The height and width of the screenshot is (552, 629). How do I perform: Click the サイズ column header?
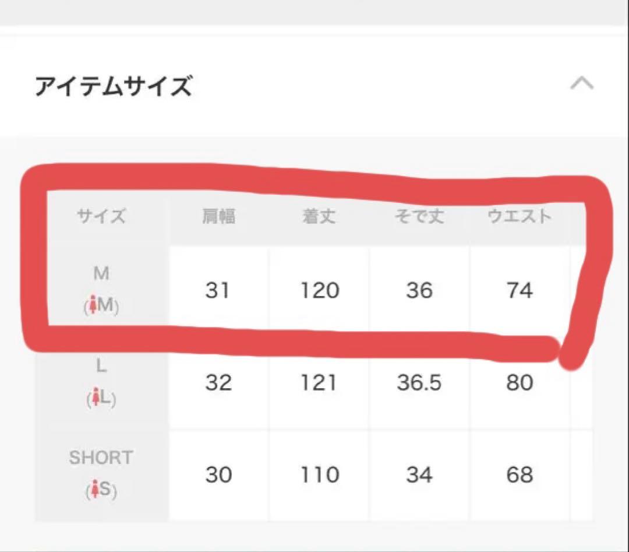(x=101, y=217)
